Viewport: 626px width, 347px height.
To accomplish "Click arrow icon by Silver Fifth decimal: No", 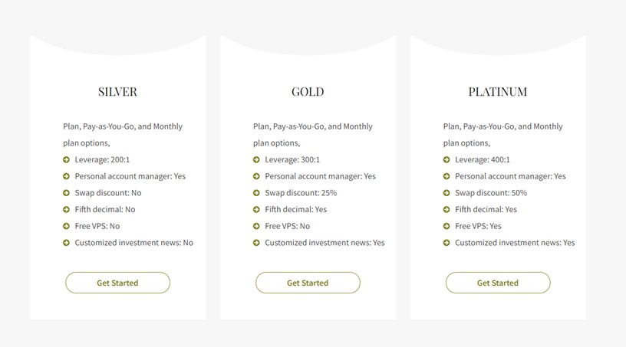I will [x=67, y=210].
